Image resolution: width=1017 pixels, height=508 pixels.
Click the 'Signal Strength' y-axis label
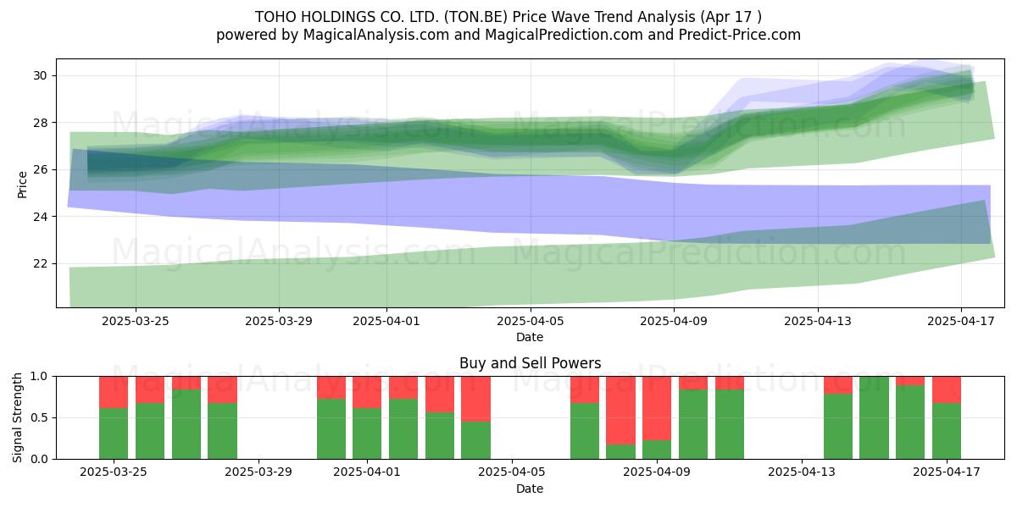coord(19,417)
